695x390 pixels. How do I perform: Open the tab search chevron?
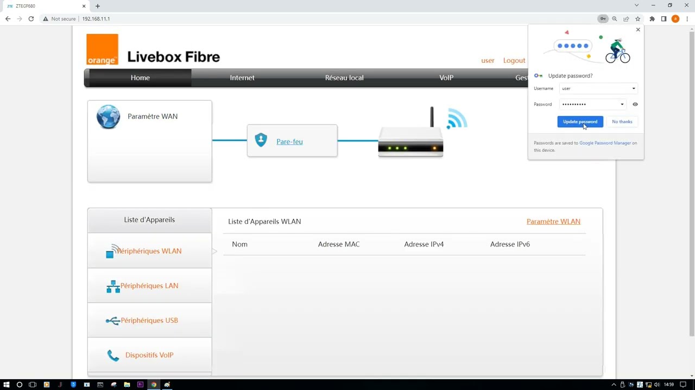coord(636,5)
